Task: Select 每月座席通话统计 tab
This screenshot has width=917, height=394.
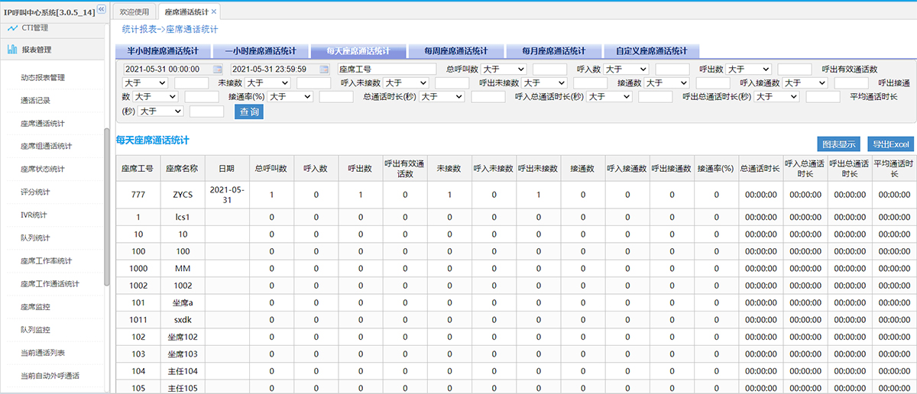Action: [x=554, y=51]
